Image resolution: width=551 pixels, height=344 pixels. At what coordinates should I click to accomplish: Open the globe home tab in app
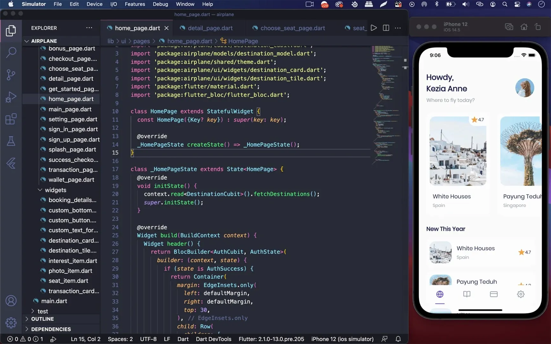coord(440,294)
